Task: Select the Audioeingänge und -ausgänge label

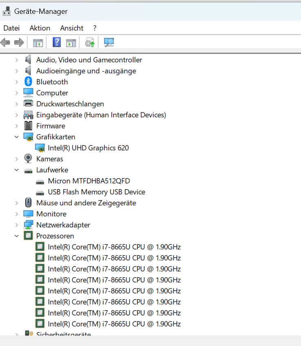Action: (86, 71)
